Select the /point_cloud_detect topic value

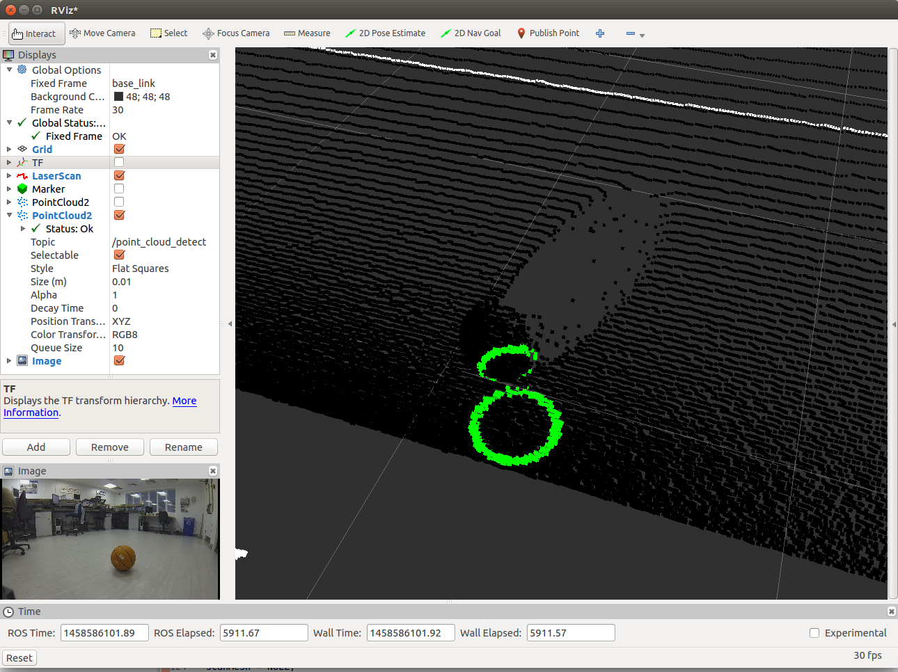tap(159, 242)
